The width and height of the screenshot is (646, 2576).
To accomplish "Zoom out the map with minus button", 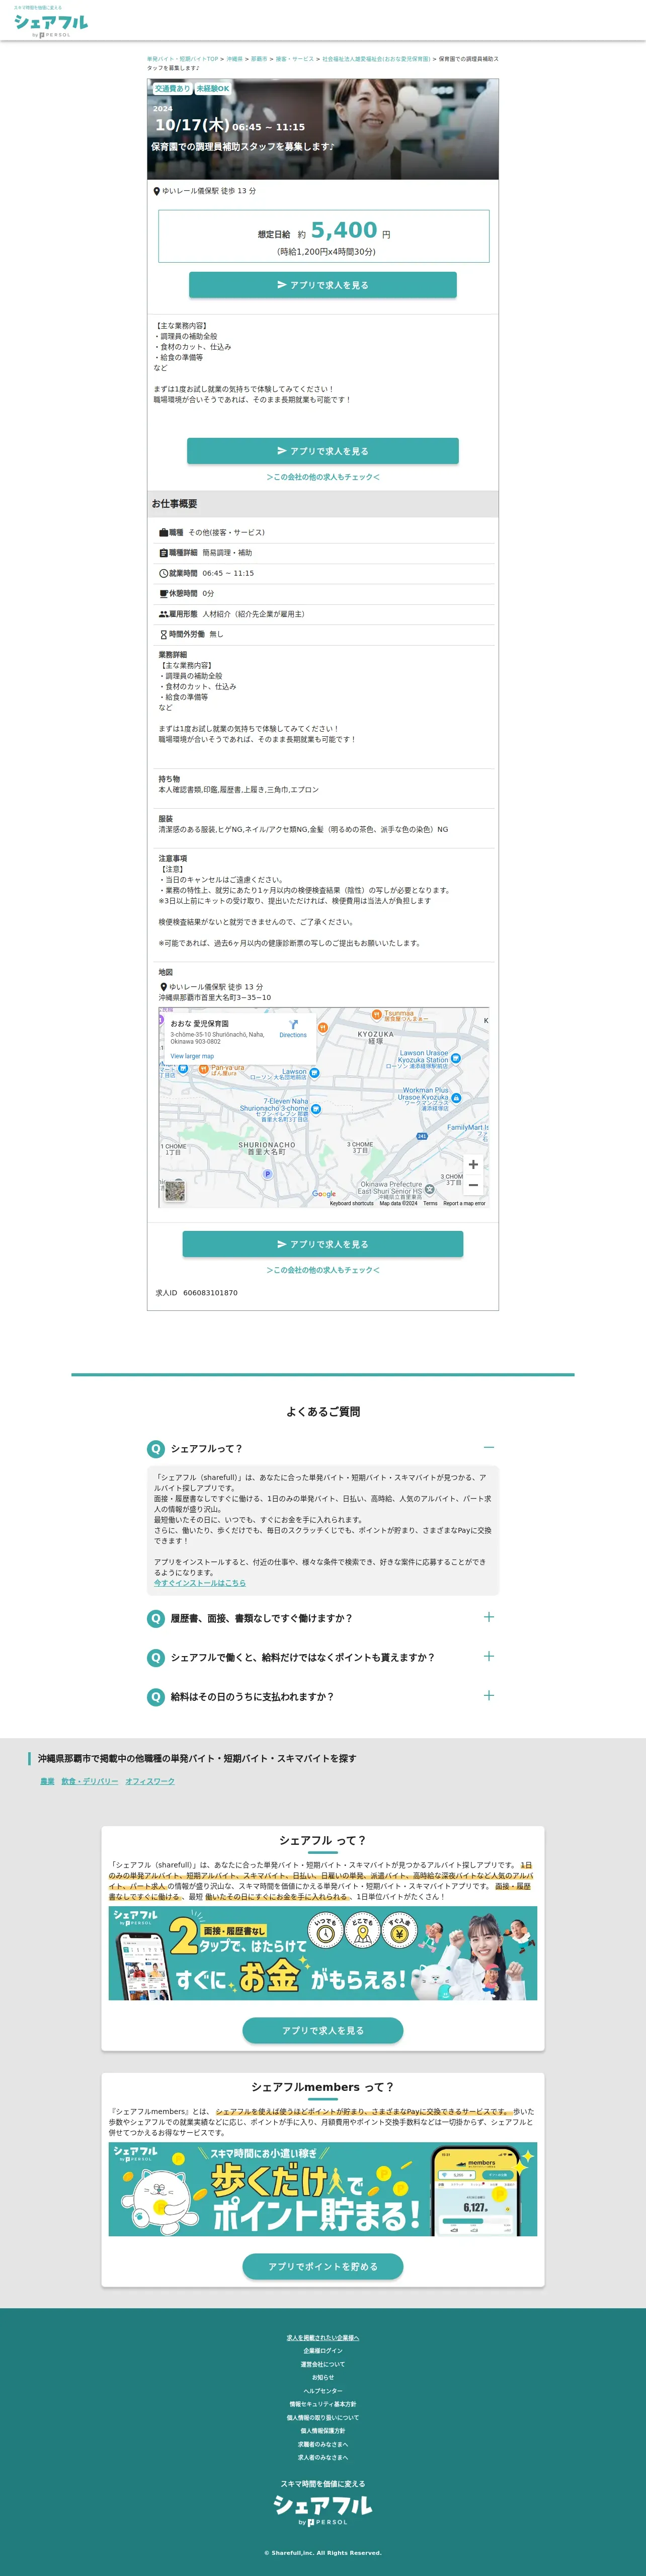I will (473, 1186).
